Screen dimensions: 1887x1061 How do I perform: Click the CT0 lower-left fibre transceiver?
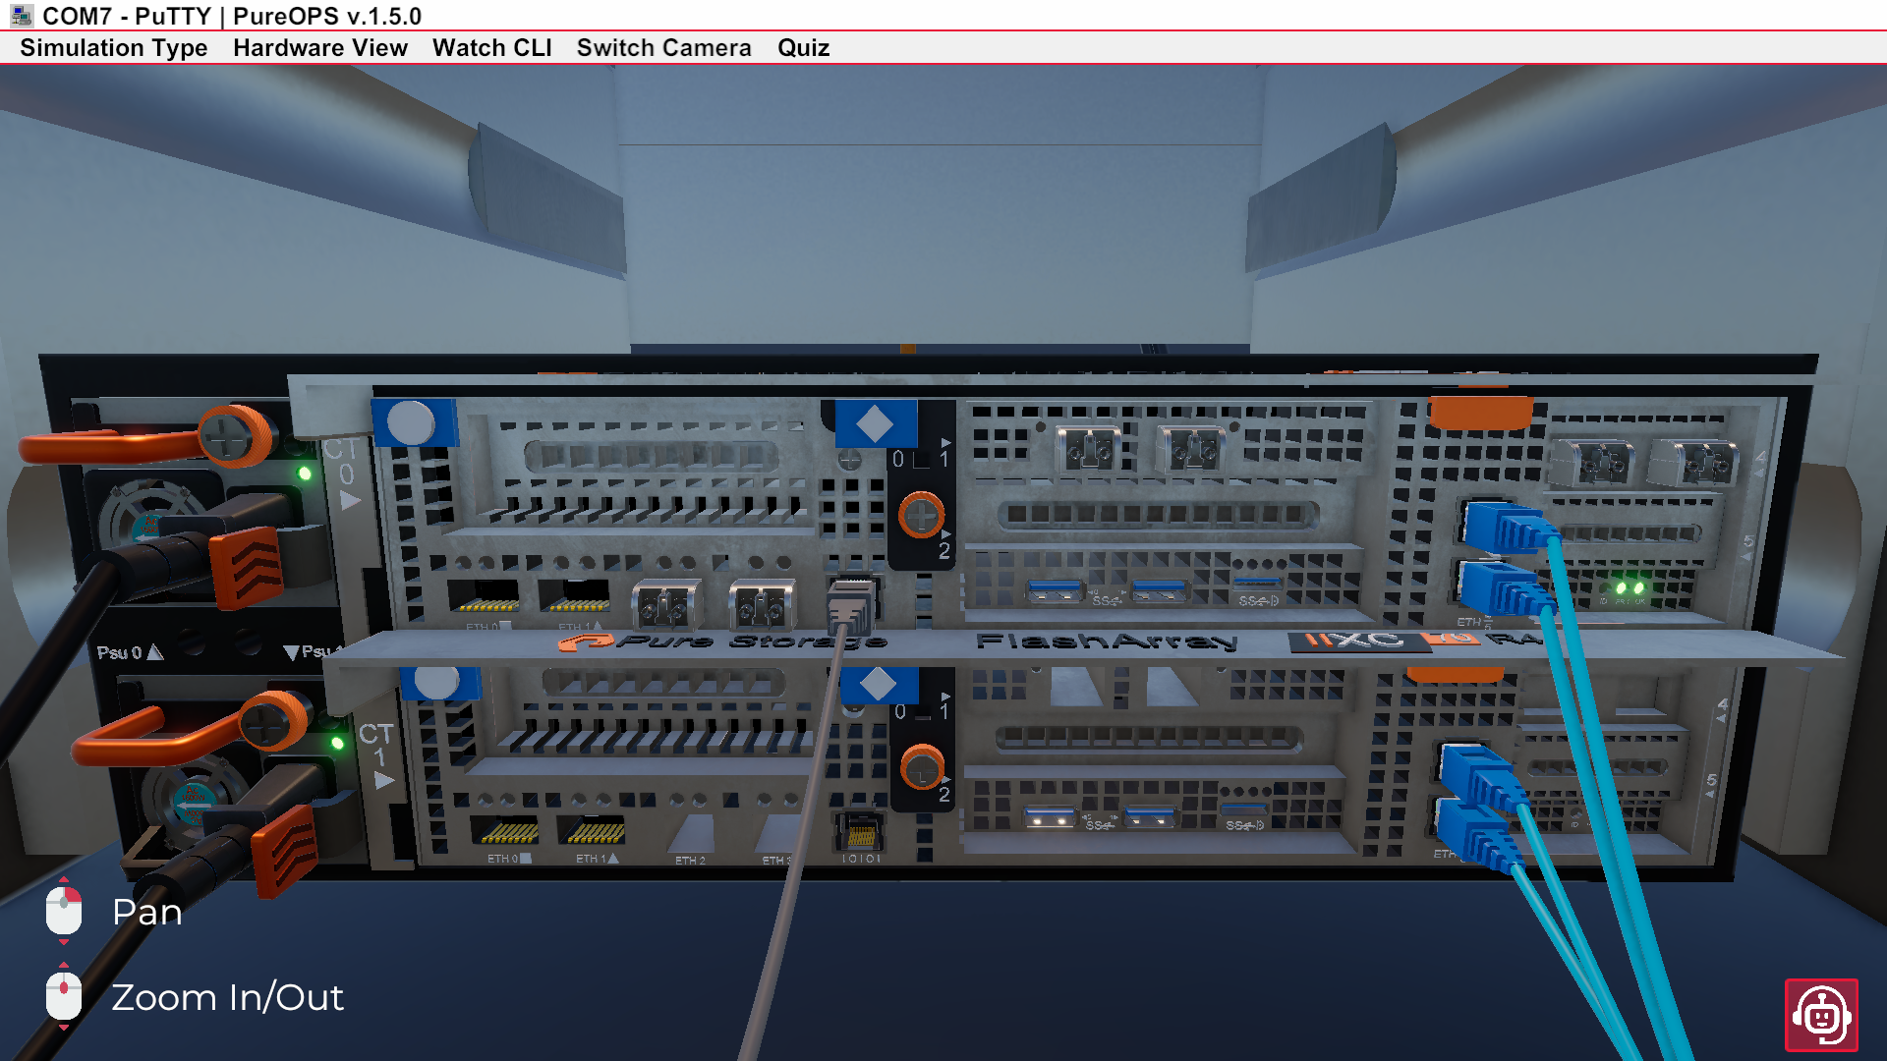pyautogui.click(x=666, y=603)
